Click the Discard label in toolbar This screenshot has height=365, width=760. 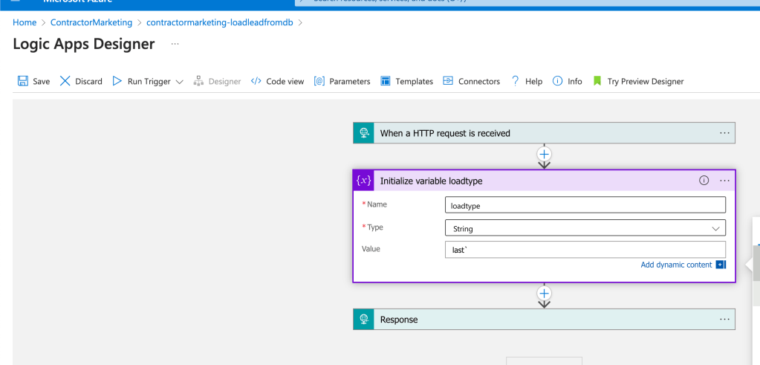tap(88, 82)
